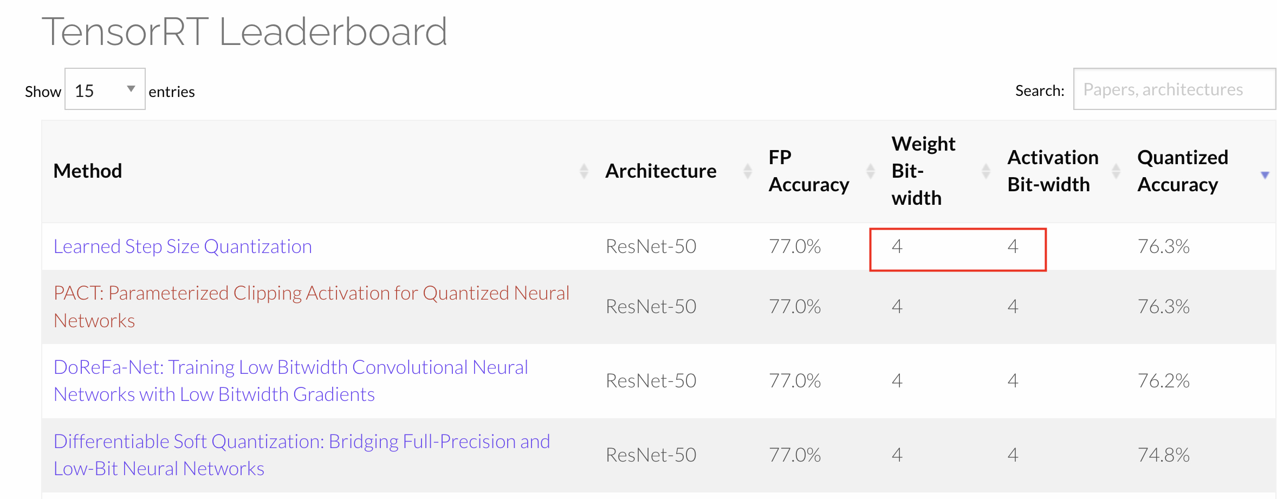Sort by Architecture column arrows
Image resolution: width=1277 pixels, height=499 pixels.
[x=748, y=171]
